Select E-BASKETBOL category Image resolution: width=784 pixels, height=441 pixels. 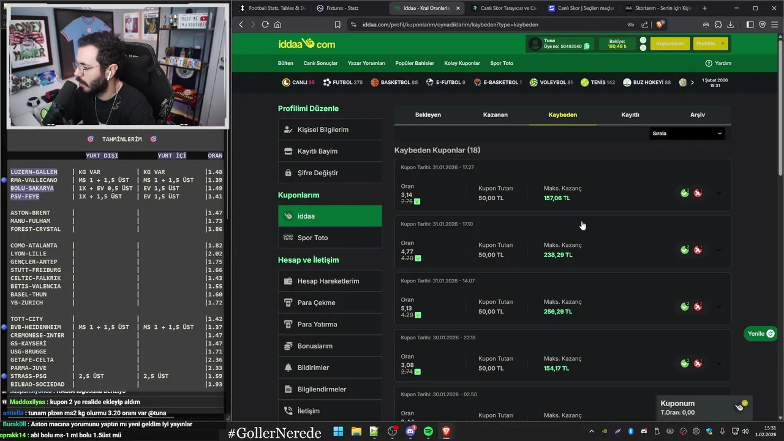pyautogui.click(x=497, y=82)
